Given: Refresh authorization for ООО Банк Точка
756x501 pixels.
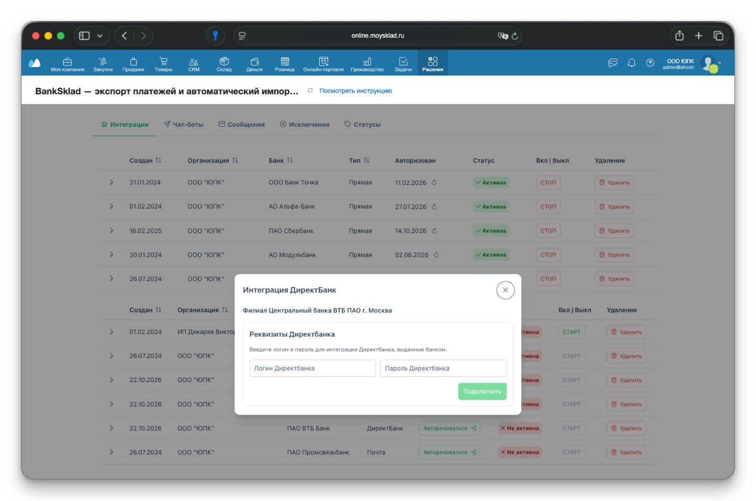Looking at the screenshot, I should [434, 182].
